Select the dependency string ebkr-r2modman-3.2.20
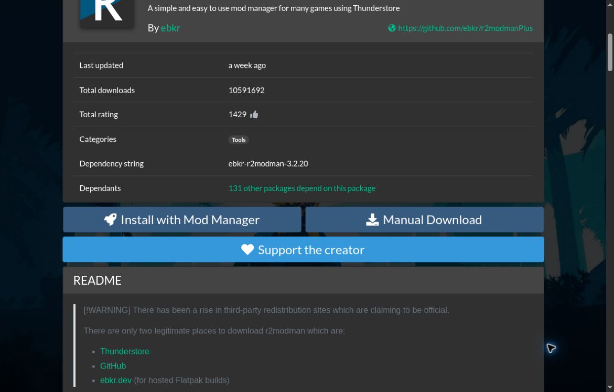The width and height of the screenshot is (614, 392). tap(268, 164)
